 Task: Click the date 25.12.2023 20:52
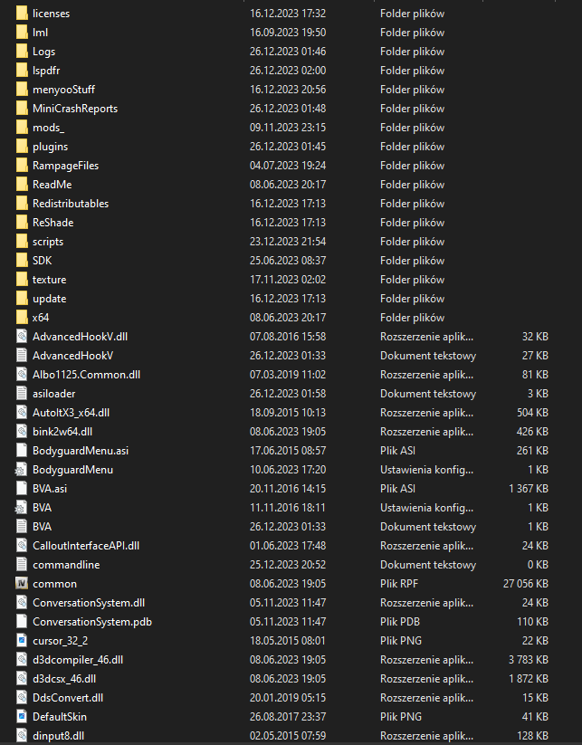tap(288, 565)
